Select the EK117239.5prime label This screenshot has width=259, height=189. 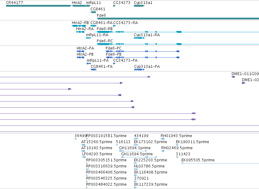point(151,184)
